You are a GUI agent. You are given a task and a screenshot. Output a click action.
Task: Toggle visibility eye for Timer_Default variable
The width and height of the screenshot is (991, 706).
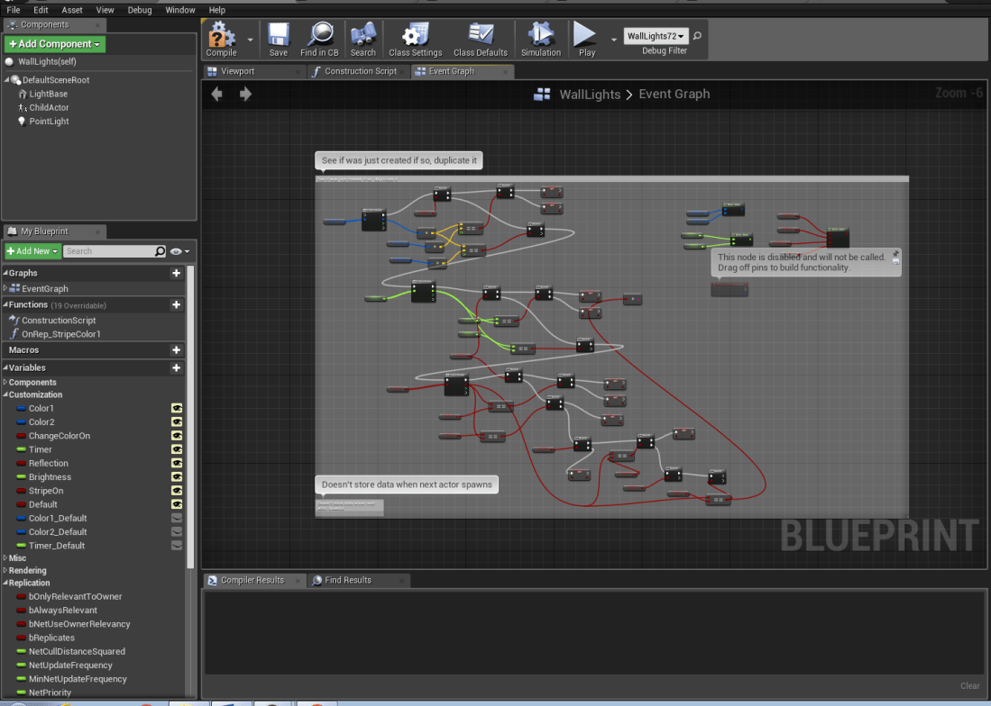click(177, 546)
